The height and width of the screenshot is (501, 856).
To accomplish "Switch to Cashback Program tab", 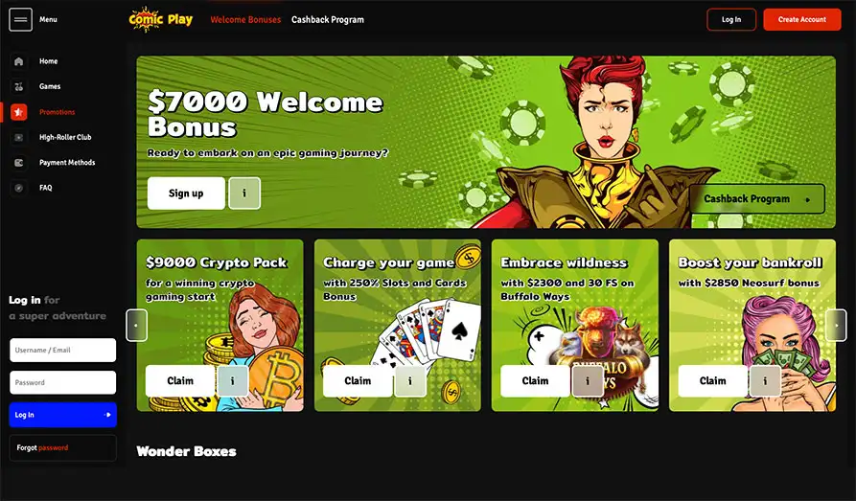I will pos(328,20).
